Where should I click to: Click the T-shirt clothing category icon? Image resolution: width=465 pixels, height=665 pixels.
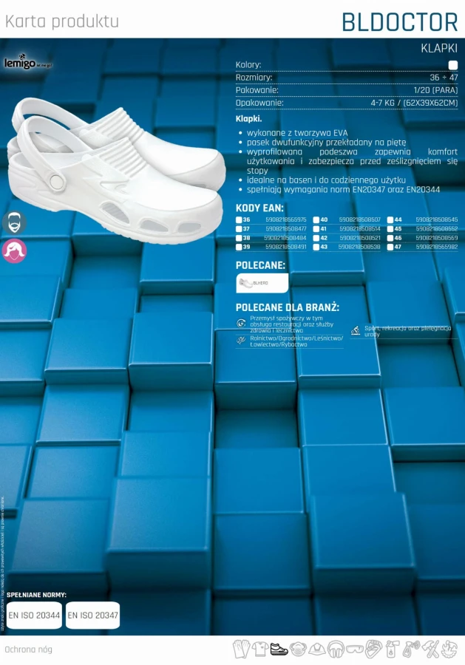pos(259,649)
